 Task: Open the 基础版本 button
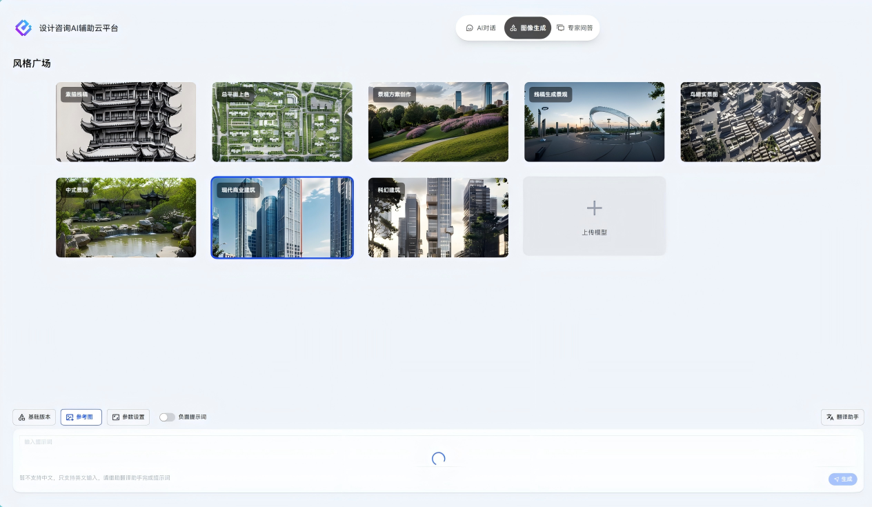pyautogui.click(x=34, y=417)
